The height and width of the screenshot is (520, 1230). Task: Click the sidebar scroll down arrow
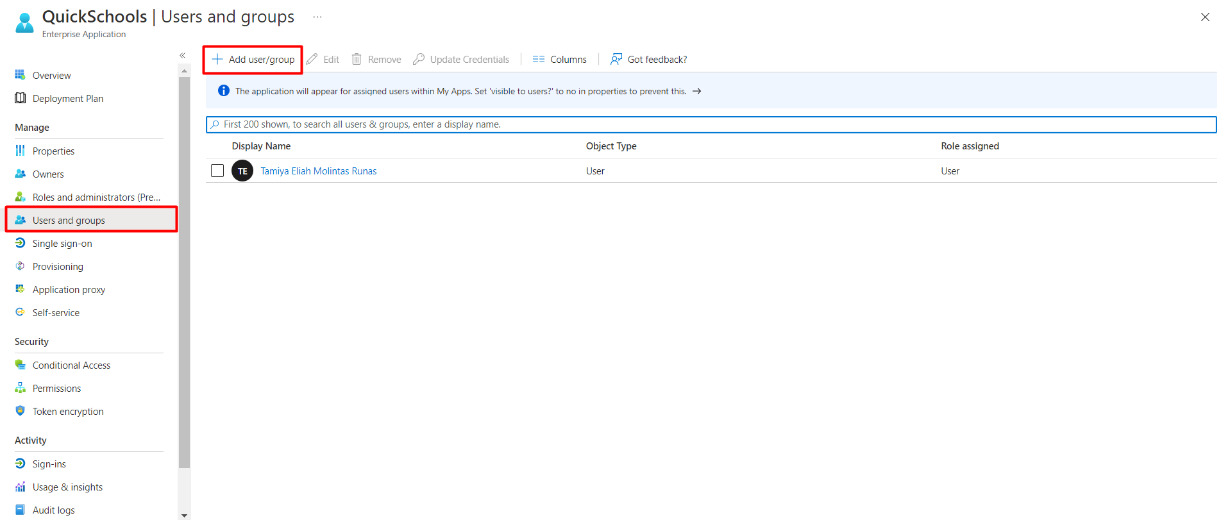(184, 515)
